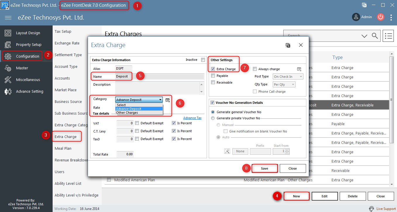Toggle C.T. Levy Is Percent checkbox

(x=174, y=131)
